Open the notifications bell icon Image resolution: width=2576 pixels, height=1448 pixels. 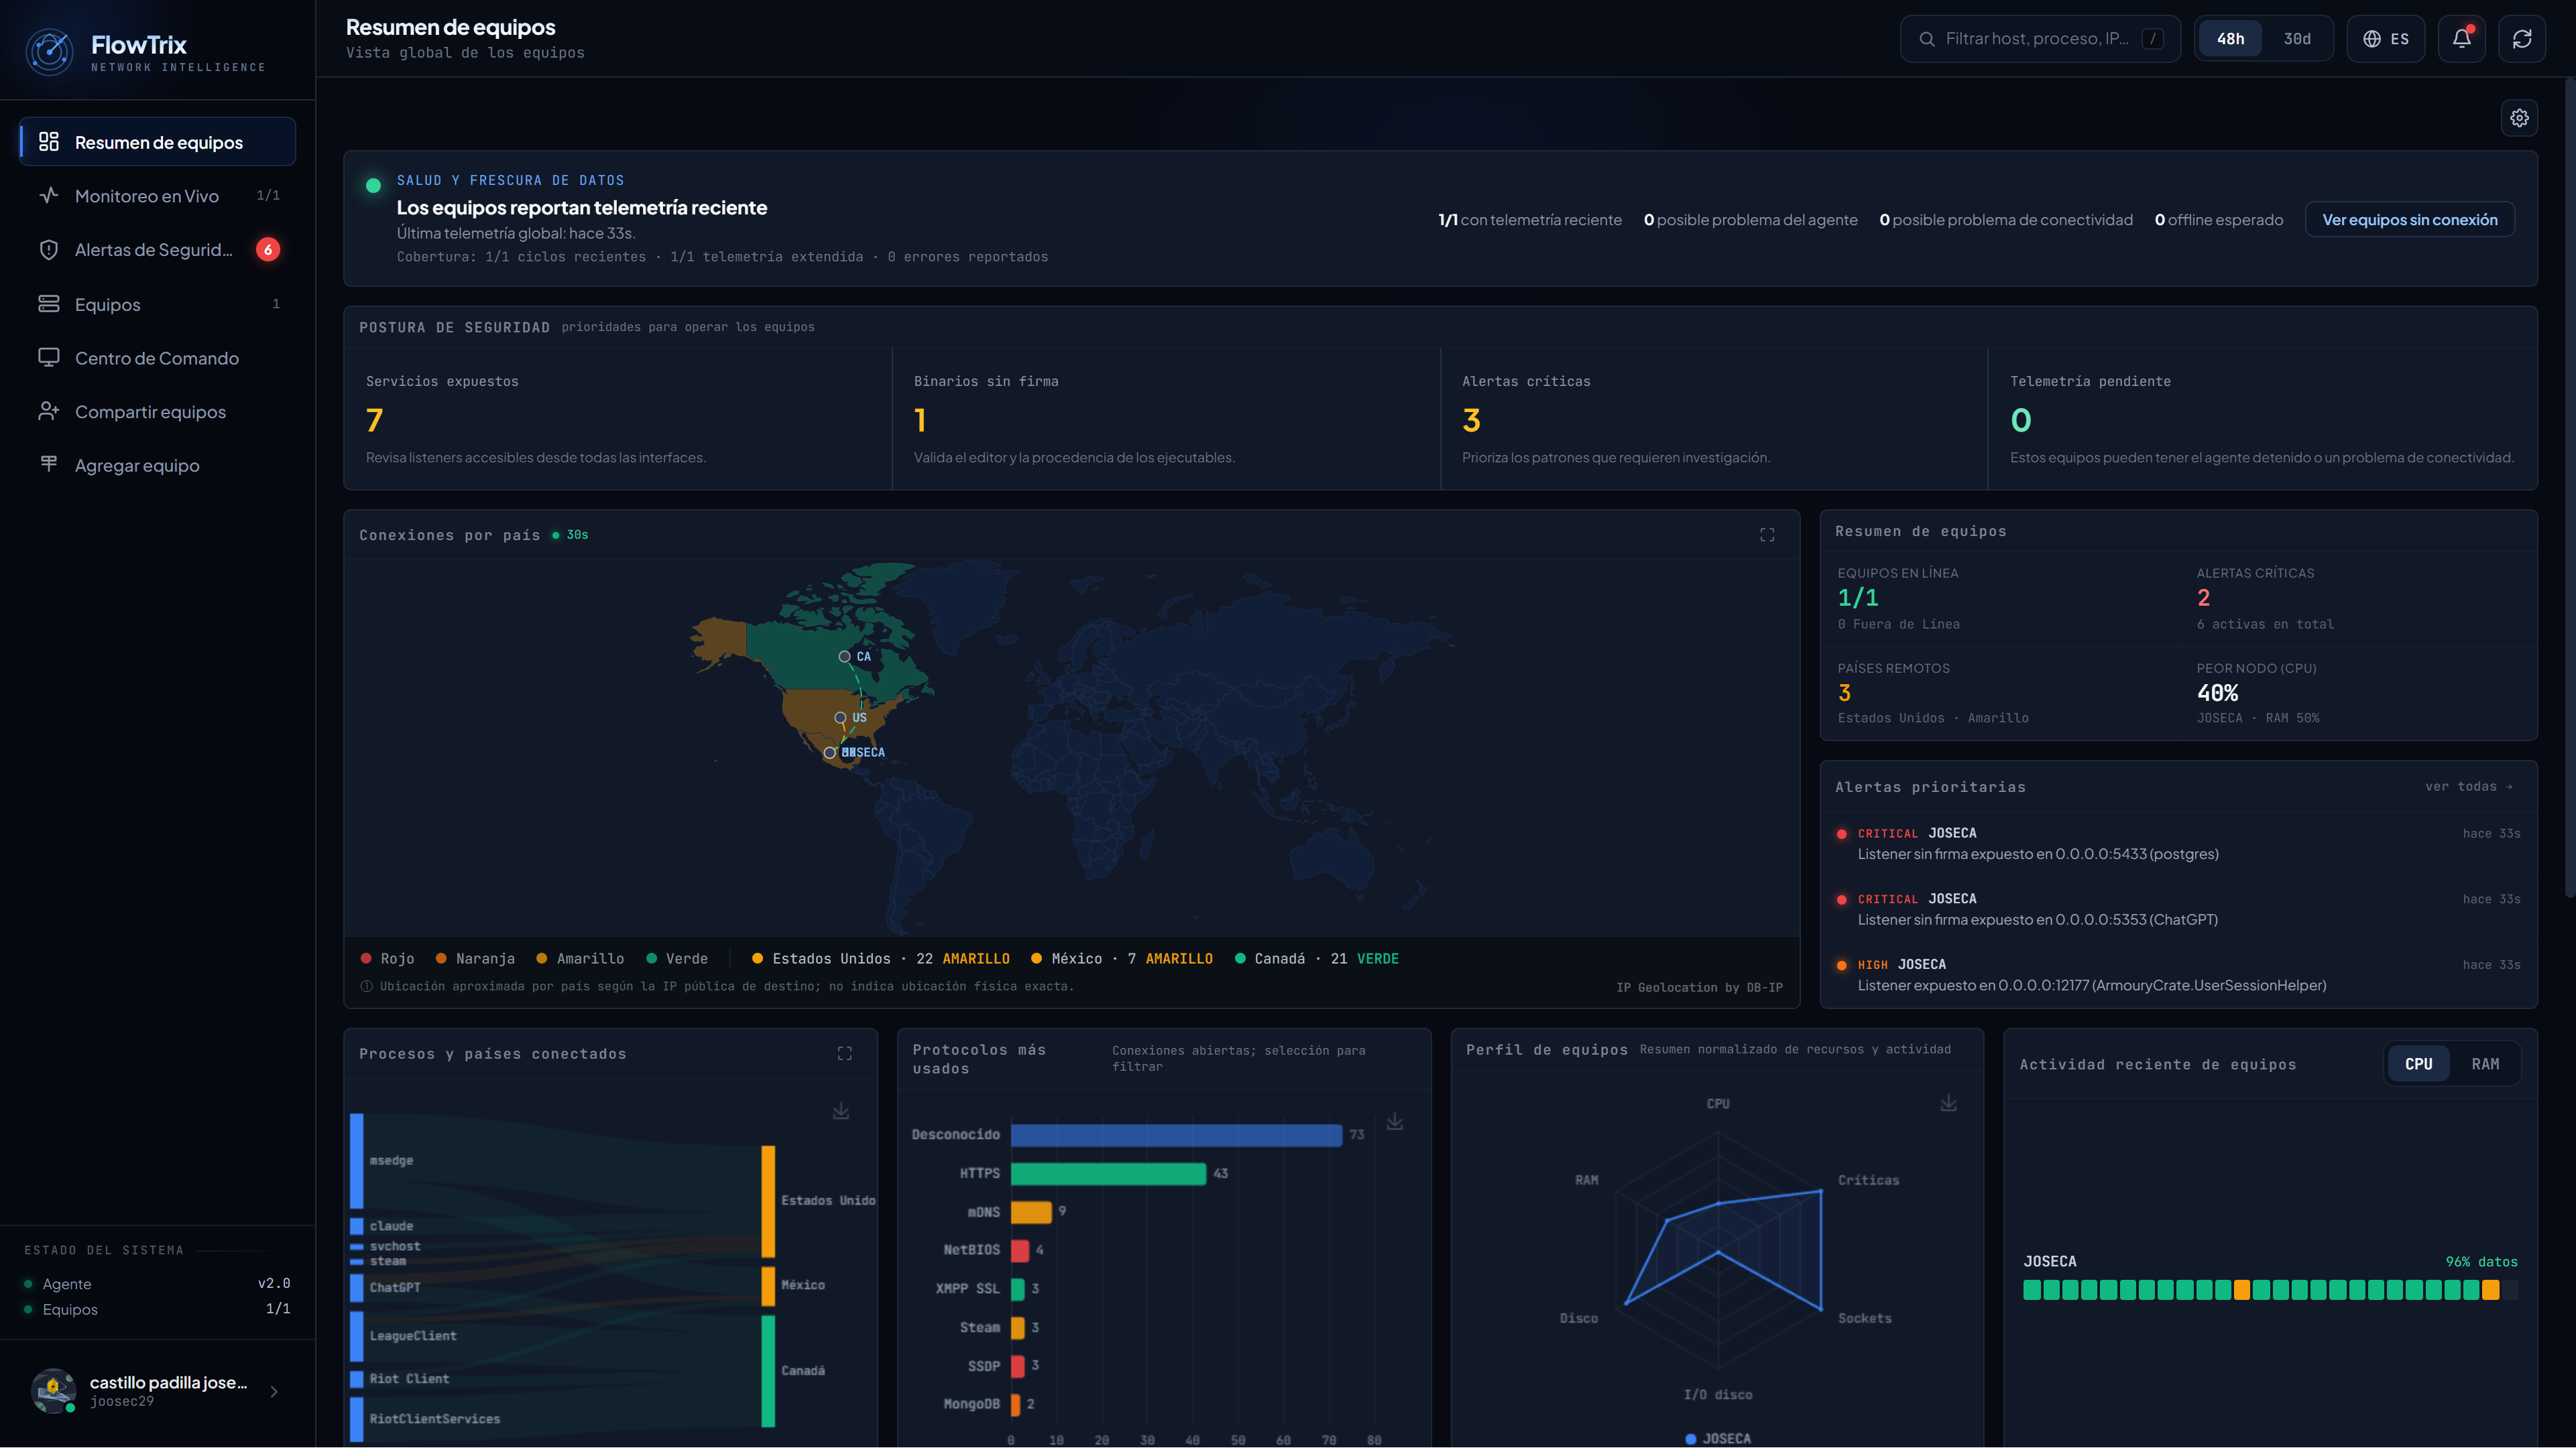(2461, 39)
